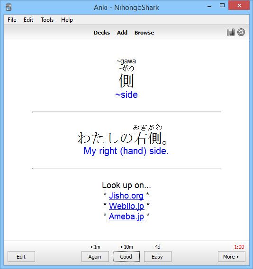This screenshot has width=253, height=269.
Task: Click the large kanji 側
Action: (126, 81)
